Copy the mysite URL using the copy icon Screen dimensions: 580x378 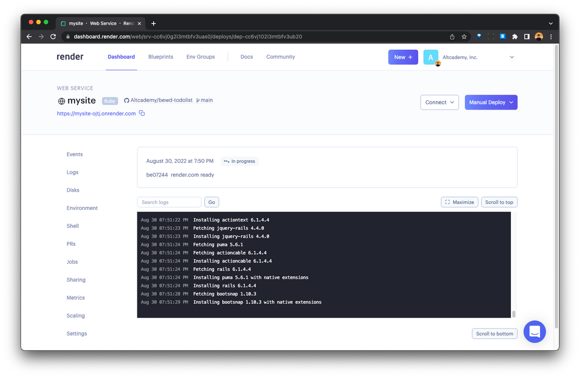(x=142, y=113)
